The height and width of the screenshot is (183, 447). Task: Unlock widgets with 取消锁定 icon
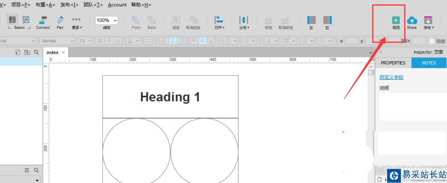tap(285, 22)
